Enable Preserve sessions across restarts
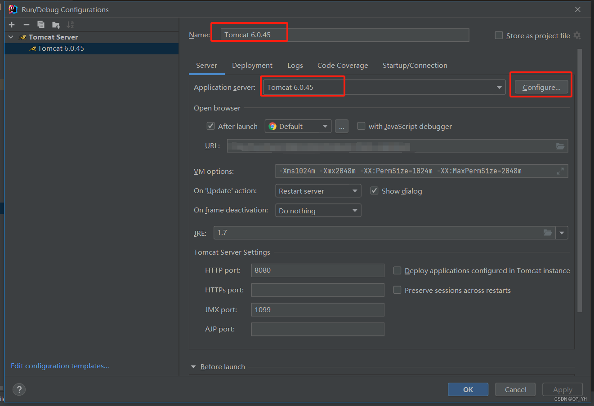The image size is (594, 406). (x=397, y=290)
